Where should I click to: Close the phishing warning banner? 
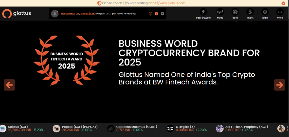coord(283,3)
